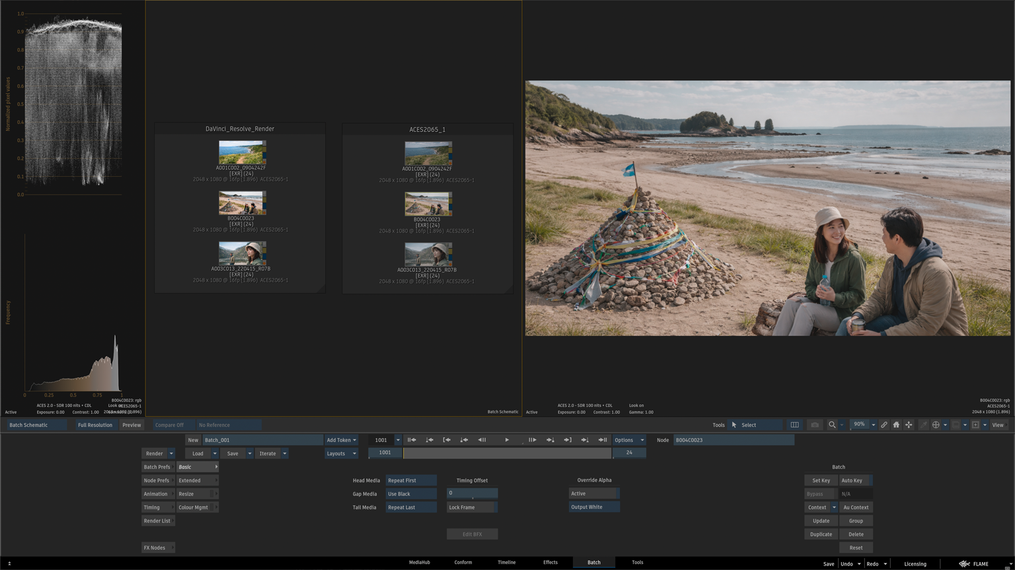Select B004C0023 thumbnail in ACES2065_1 reel

click(428, 205)
